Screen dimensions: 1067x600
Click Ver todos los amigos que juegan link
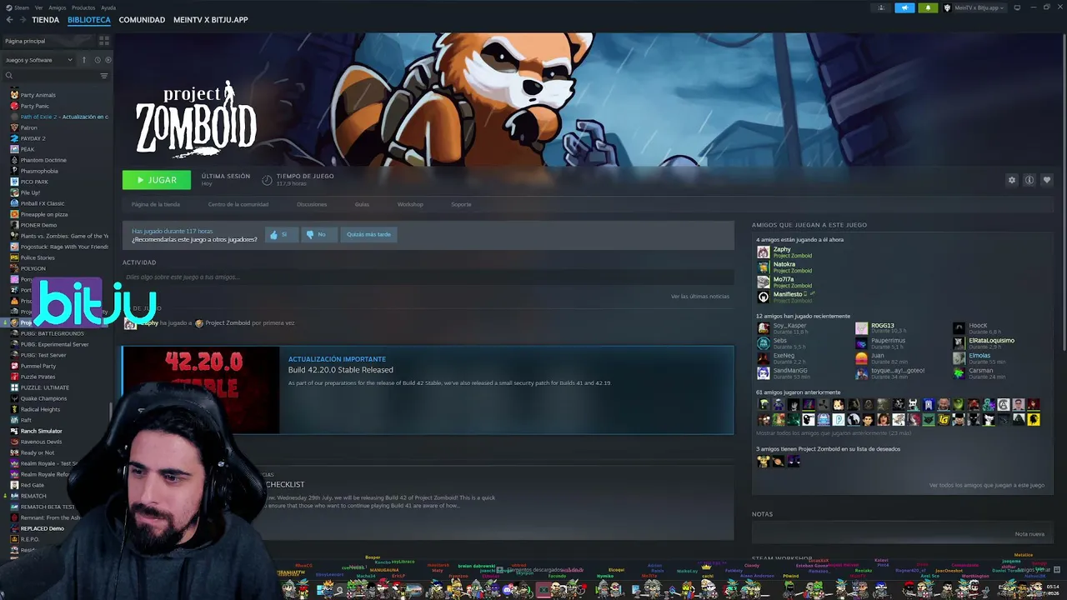click(x=987, y=485)
